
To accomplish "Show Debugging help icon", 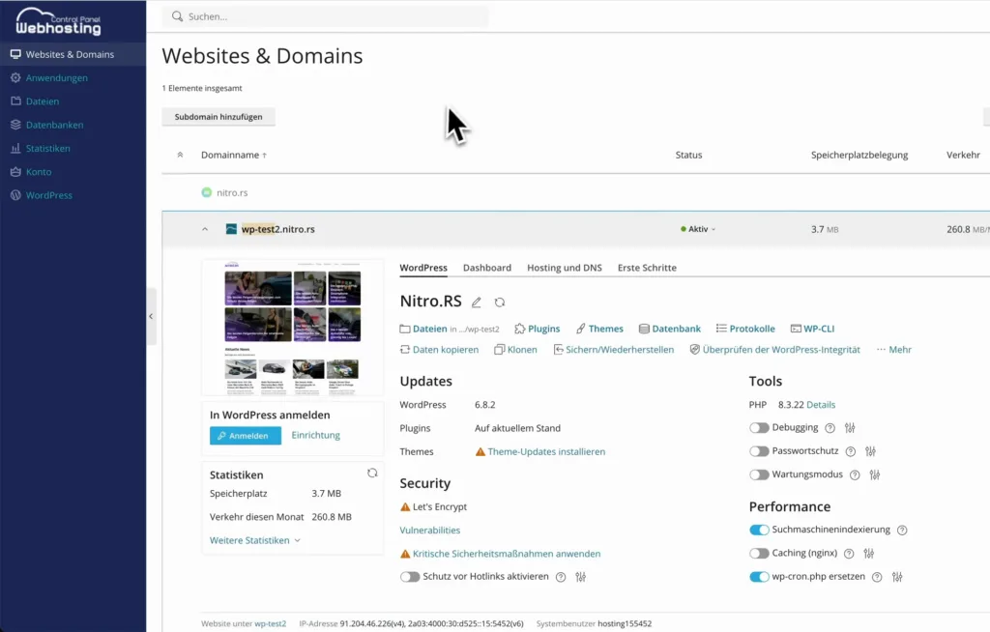I will 830,428.
